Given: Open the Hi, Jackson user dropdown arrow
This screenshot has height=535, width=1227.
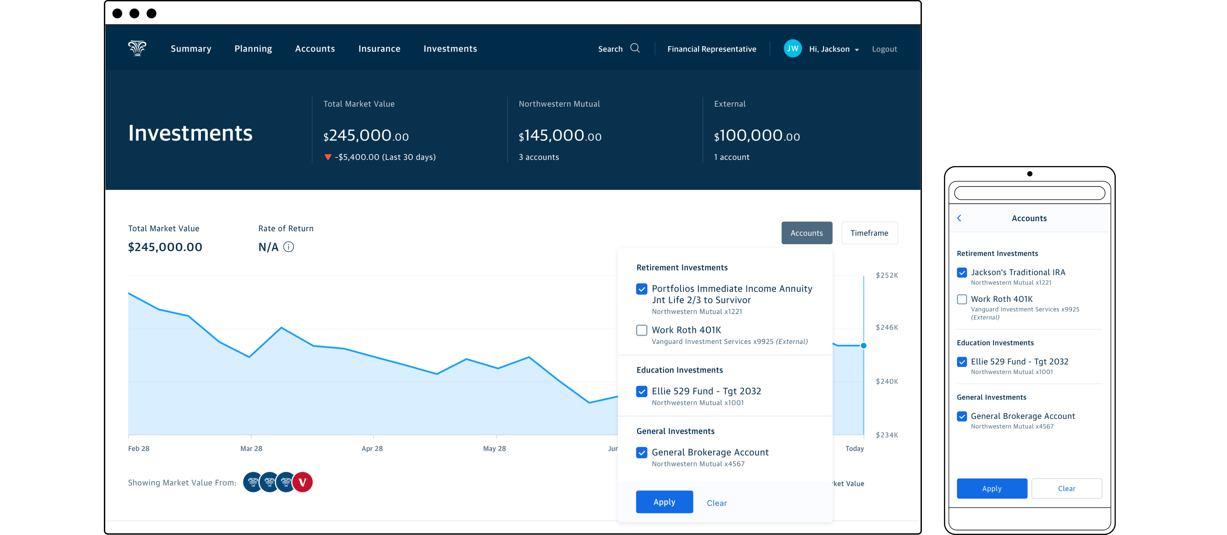Looking at the screenshot, I should click(857, 49).
